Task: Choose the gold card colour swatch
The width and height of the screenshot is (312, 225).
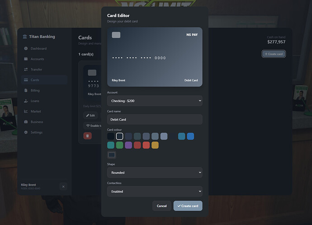Action: pos(155,145)
